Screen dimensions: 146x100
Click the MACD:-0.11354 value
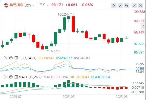pos(56,77)
